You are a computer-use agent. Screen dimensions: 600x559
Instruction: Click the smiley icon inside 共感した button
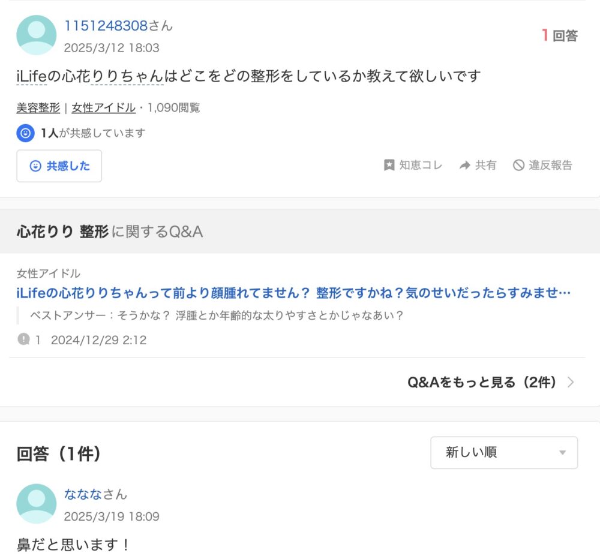point(35,166)
